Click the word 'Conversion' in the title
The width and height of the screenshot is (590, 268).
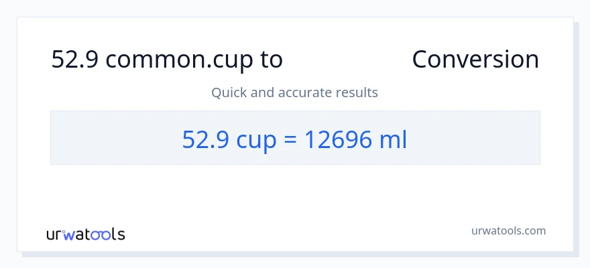[475, 60]
